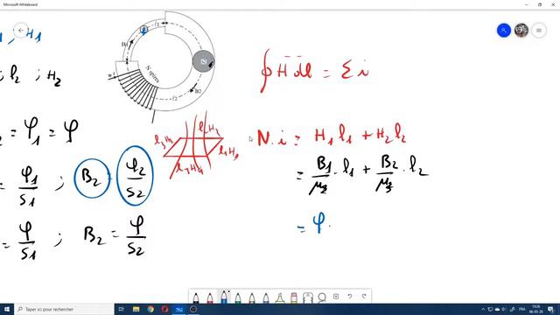Open the clock and date flyout
The height and width of the screenshot is (315, 560).
tap(536, 309)
